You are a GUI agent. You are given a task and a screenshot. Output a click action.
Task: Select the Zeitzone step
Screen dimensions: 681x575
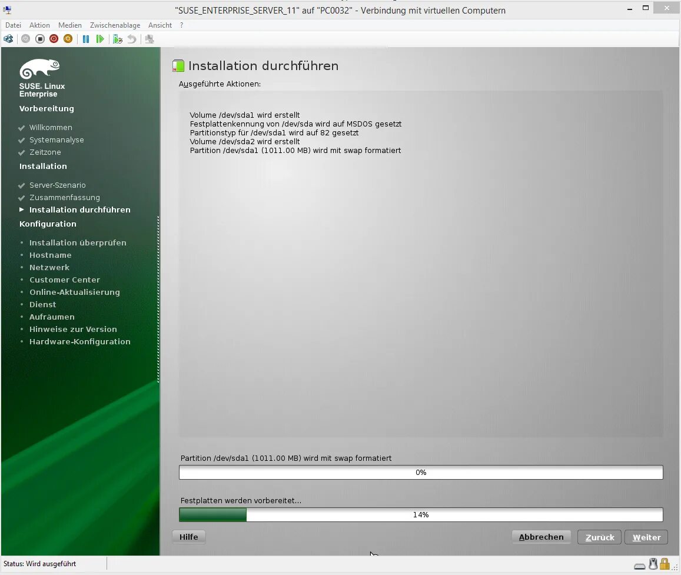pos(45,152)
